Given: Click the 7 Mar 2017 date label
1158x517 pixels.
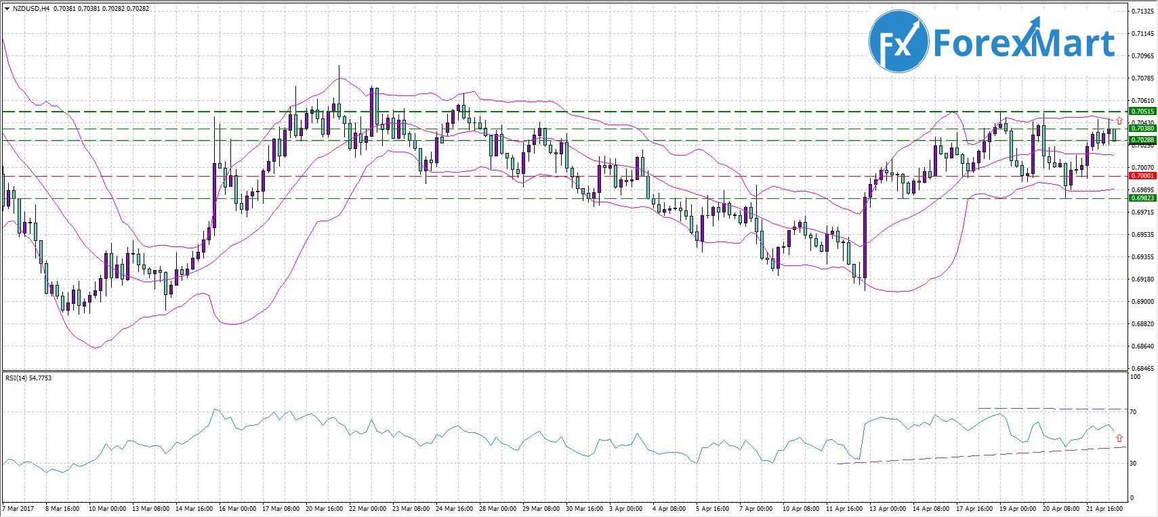Looking at the screenshot, I should click(x=18, y=508).
